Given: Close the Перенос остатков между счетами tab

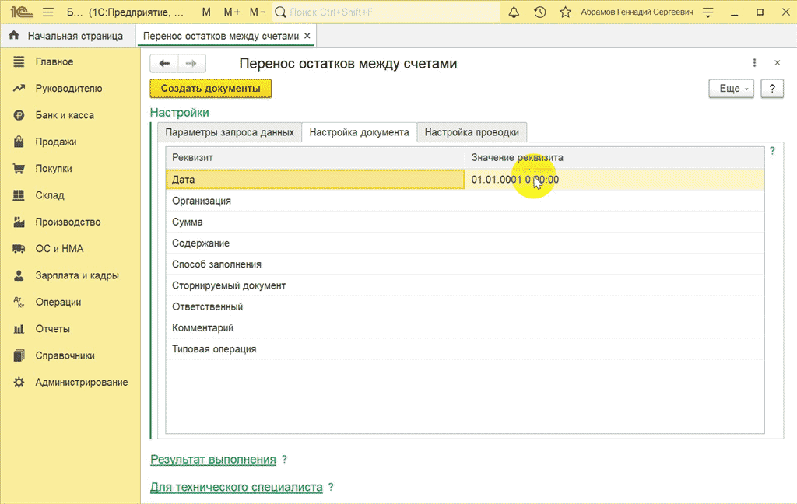Looking at the screenshot, I should click(x=307, y=36).
